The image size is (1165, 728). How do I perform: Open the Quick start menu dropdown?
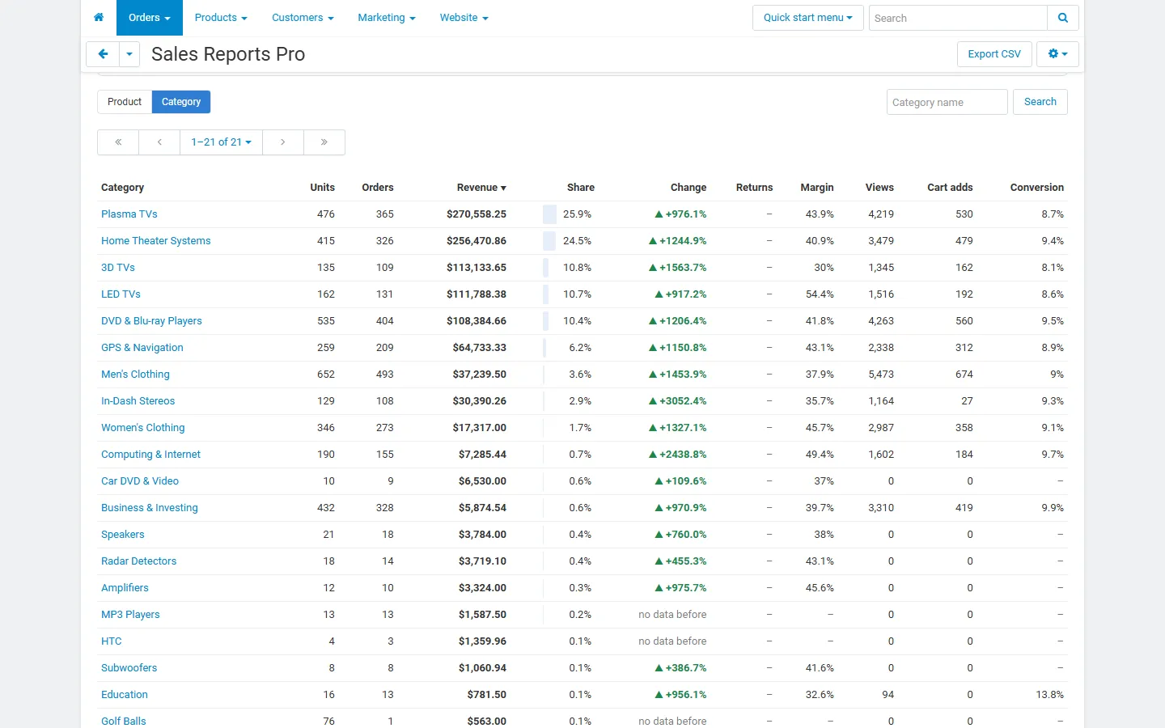click(x=808, y=18)
